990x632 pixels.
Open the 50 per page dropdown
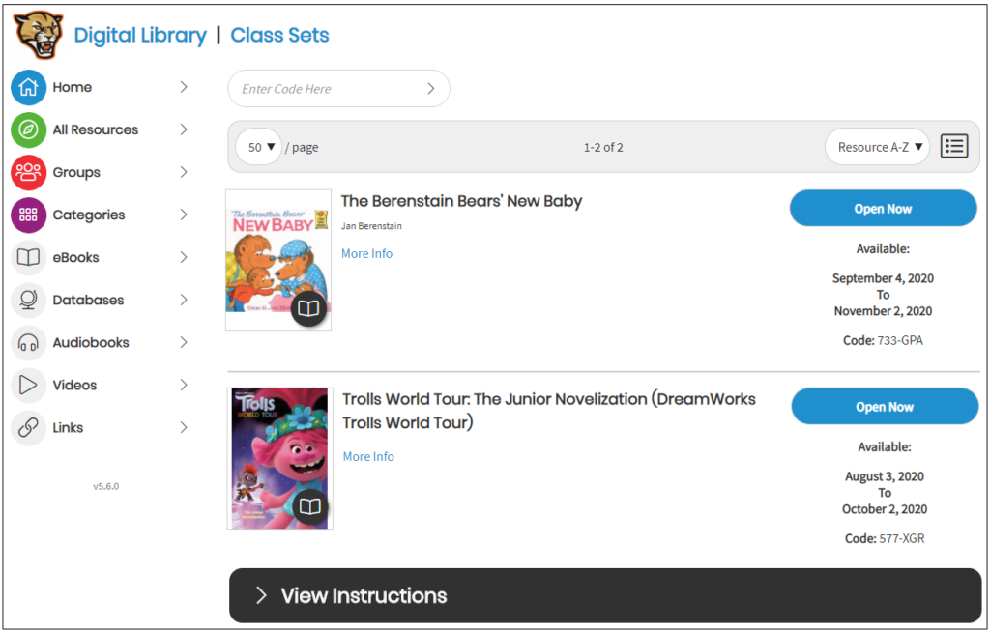point(258,146)
